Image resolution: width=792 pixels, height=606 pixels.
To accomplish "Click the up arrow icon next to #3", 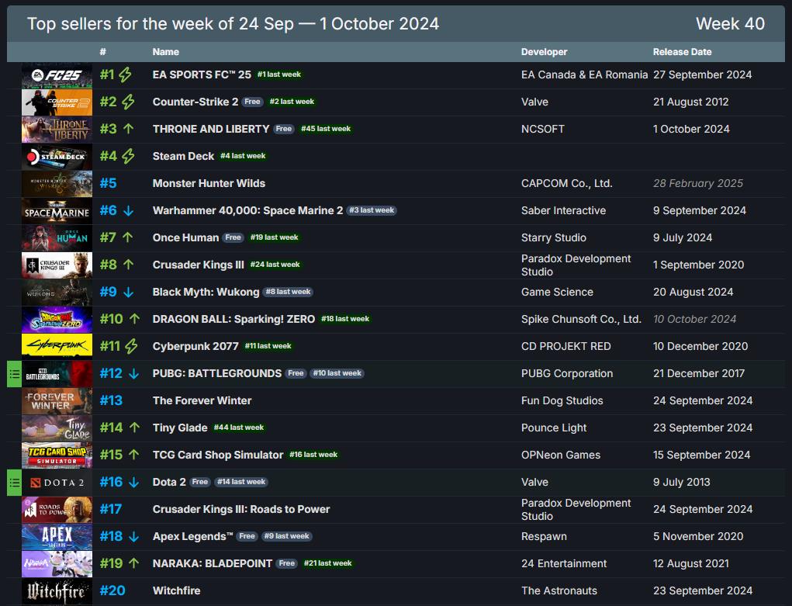I will tap(128, 129).
